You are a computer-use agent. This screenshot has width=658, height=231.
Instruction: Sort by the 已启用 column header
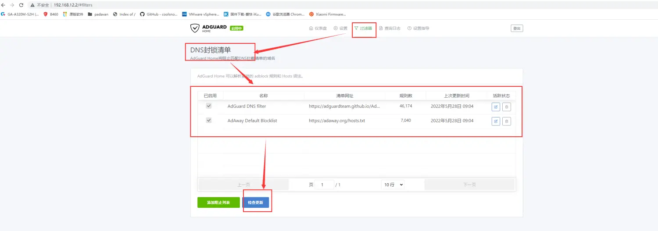tap(210, 96)
